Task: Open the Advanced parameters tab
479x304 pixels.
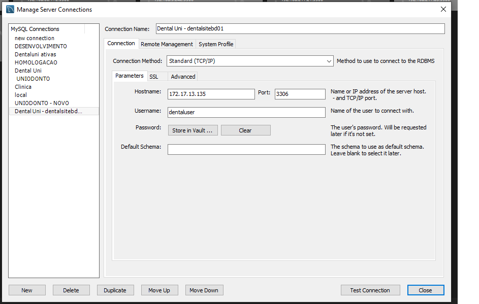Action: tap(183, 77)
